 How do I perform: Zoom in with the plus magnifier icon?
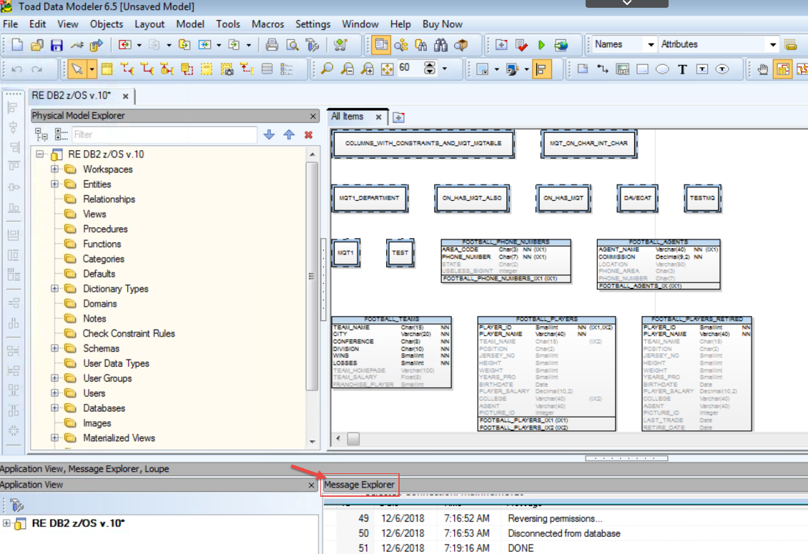coord(367,69)
